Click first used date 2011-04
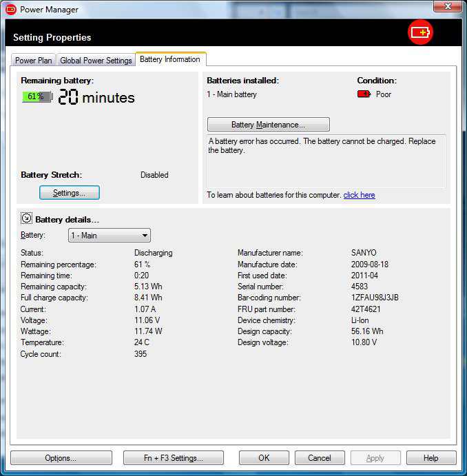 [x=364, y=276]
